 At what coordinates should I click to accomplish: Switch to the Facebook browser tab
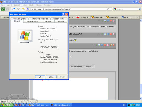click(x=128, y=17)
